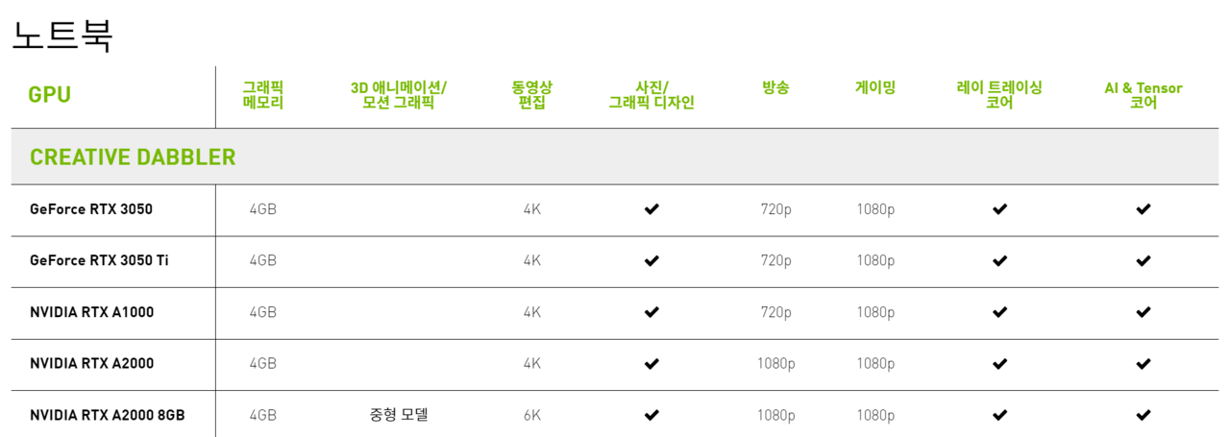This screenshot has height=437, width=1230.
Task: Click the 중형 모델 cell for RTX A2000 8GB
Action: [x=399, y=415]
